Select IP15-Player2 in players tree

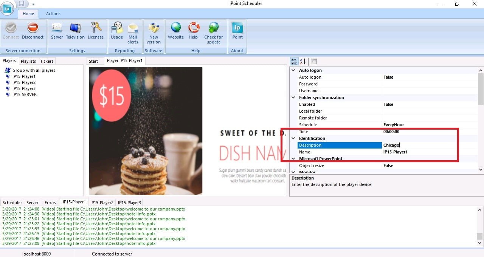[x=24, y=82]
